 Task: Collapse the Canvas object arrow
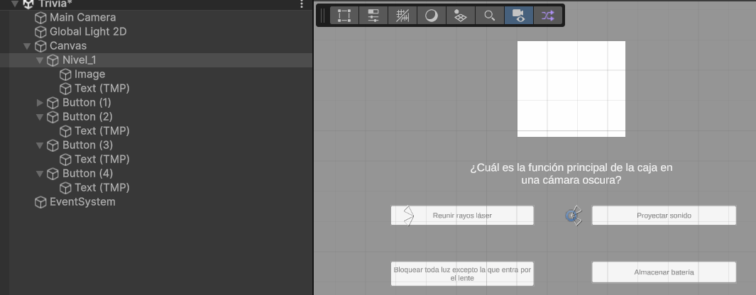27,46
